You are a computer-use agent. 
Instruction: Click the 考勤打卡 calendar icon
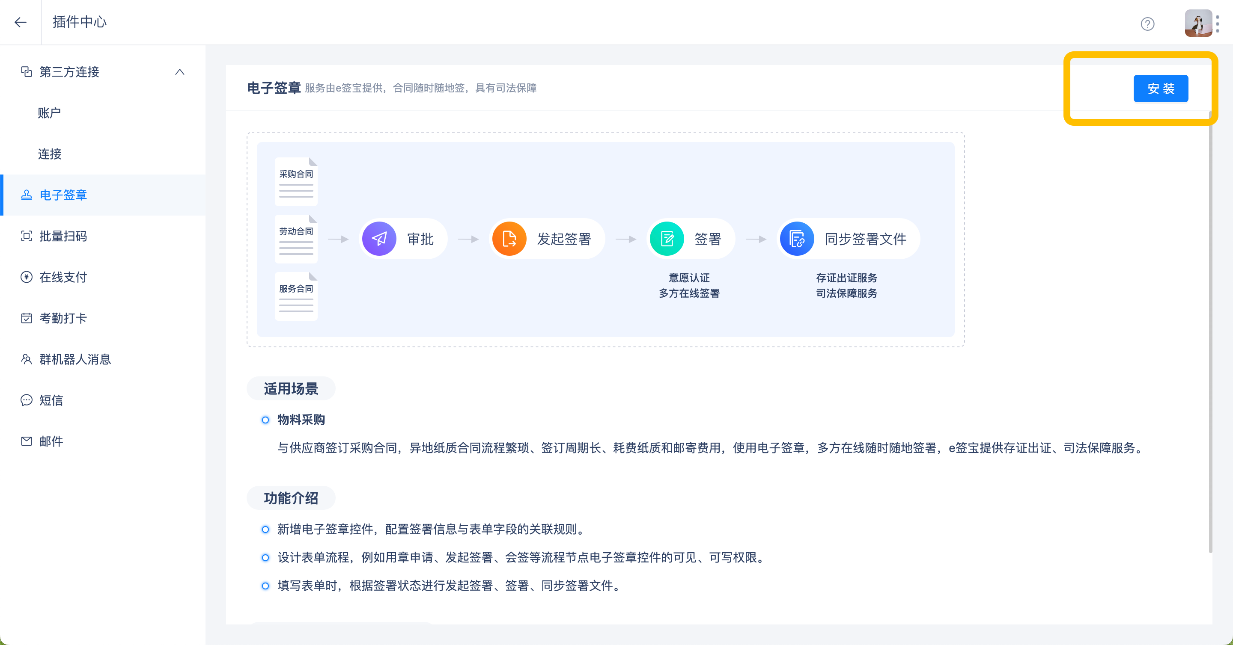[26, 318]
